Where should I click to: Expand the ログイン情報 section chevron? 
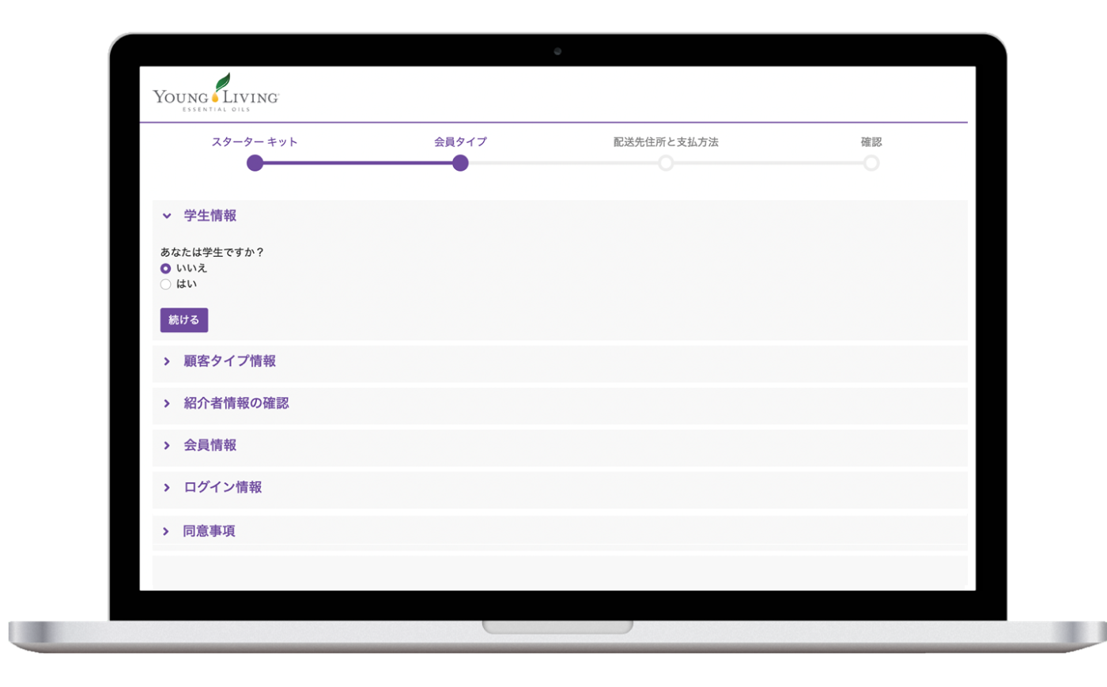click(x=167, y=488)
